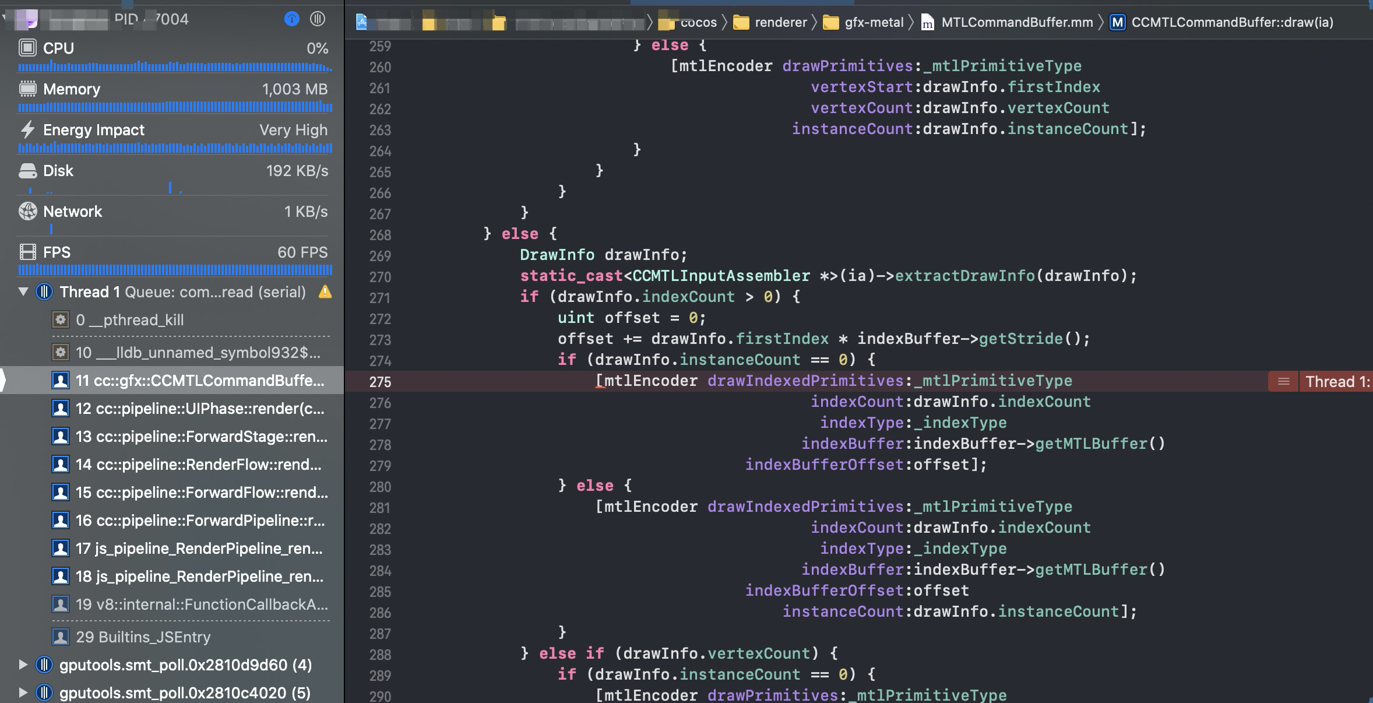The image size is (1373, 703).
Task: Click the CCMTLCommandBuffer::draw(ia) breadcrumb
Action: [1231, 23]
